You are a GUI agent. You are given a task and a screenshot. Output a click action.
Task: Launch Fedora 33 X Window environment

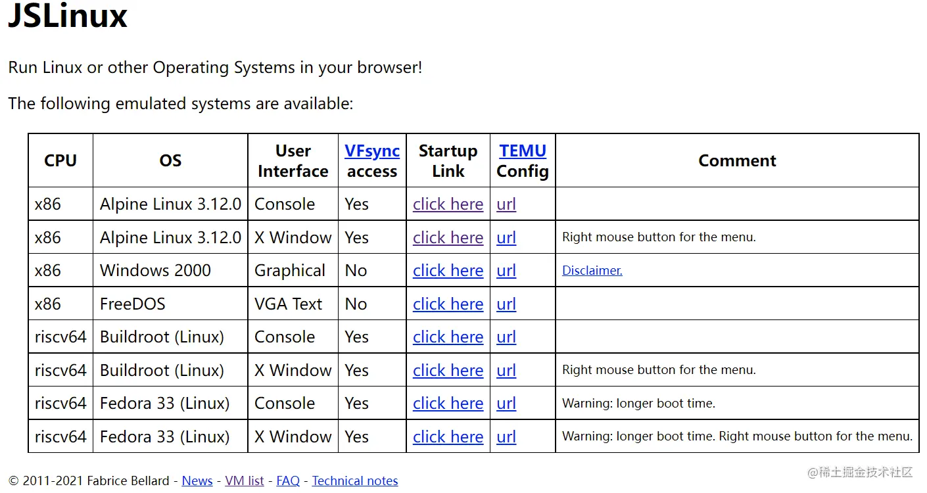(x=448, y=436)
